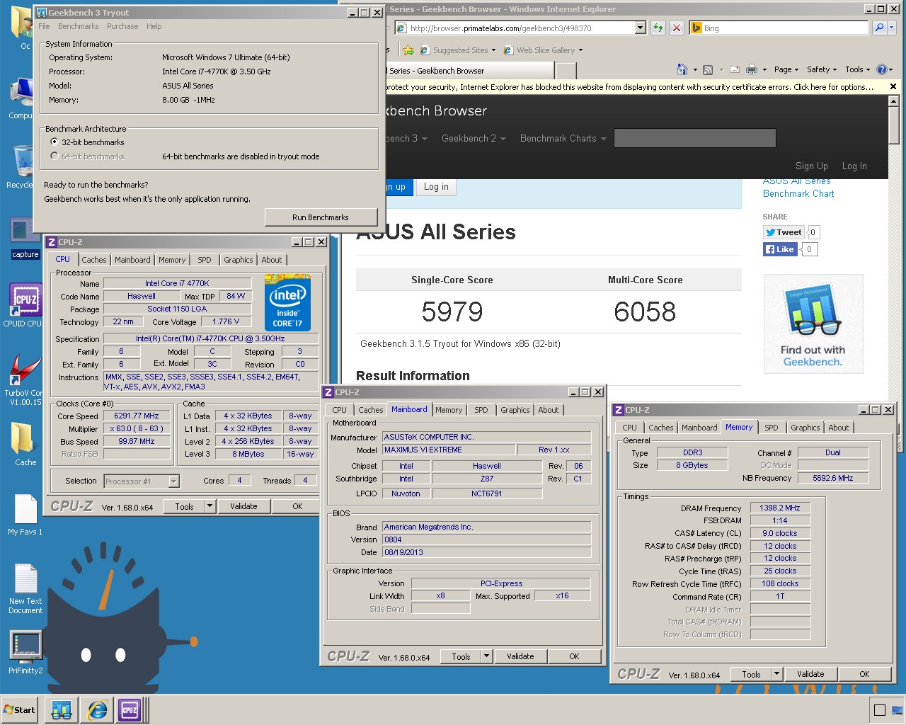The height and width of the screenshot is (725, 906).
Task: Switch to SPD tab in CPU-Z Mainboard window
Action: click(x=481, y=410)
